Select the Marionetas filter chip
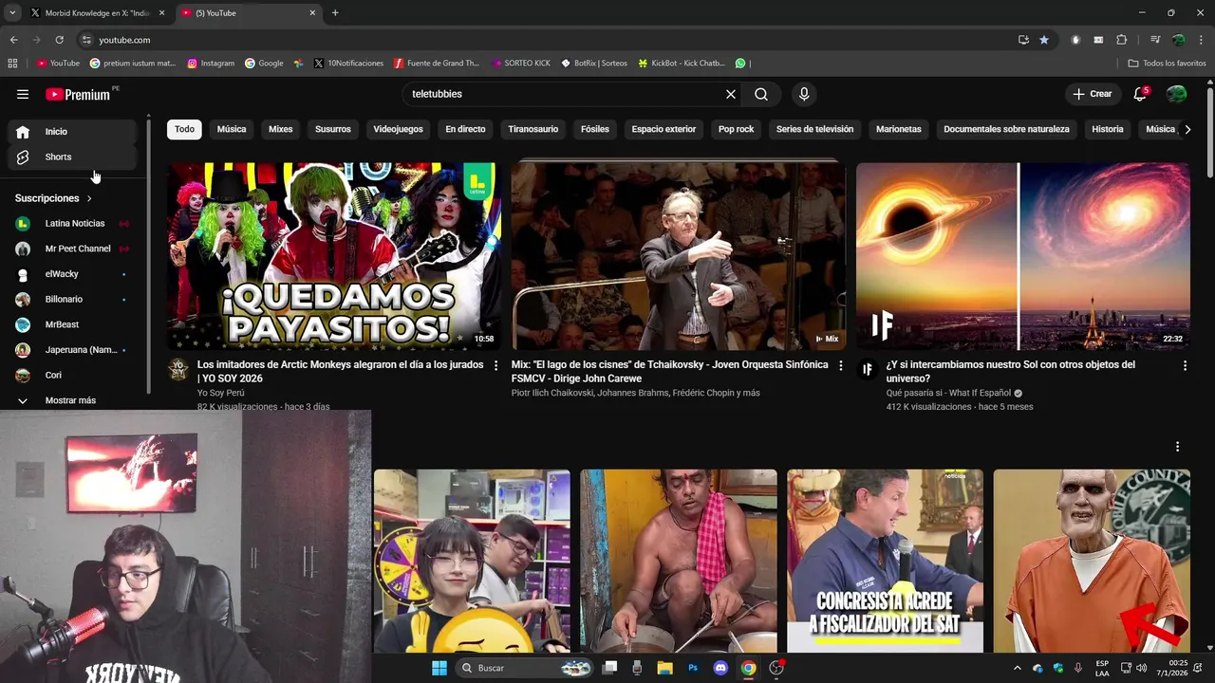This screenshot has width=1215, height=683. coord(899,129)
